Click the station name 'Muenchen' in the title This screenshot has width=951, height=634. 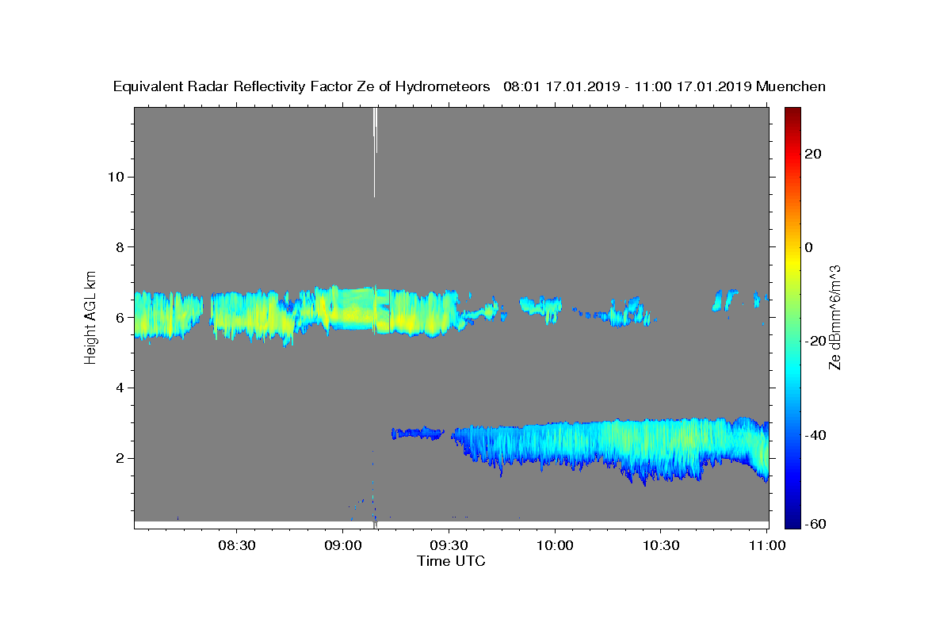click(792, 87)
